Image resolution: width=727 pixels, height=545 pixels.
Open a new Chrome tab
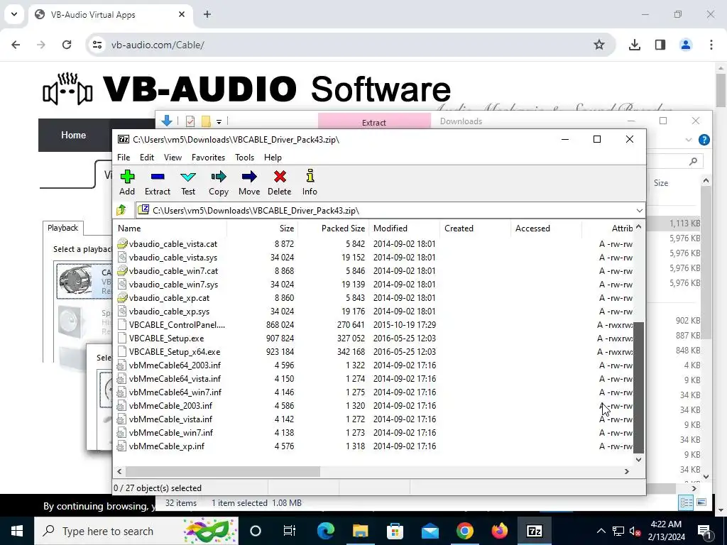click(207, 14)
